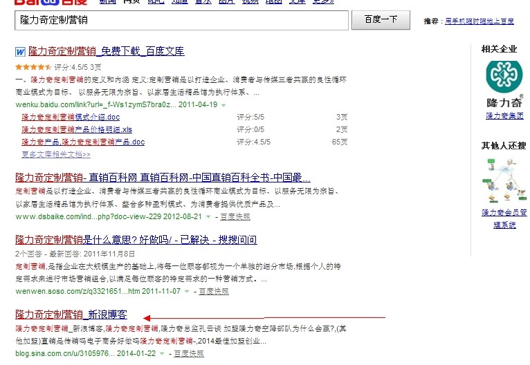Click the text 2个回答 - 最新回答: 2011年11月8日
Screen dimensions: 530x365
(75, 254)
